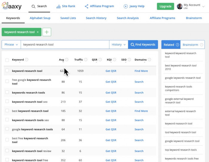Get QSR for keyword research tool seo

coord(111,102)
